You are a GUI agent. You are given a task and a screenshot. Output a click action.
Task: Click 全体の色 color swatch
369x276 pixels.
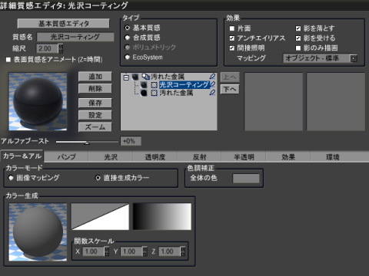246,179
